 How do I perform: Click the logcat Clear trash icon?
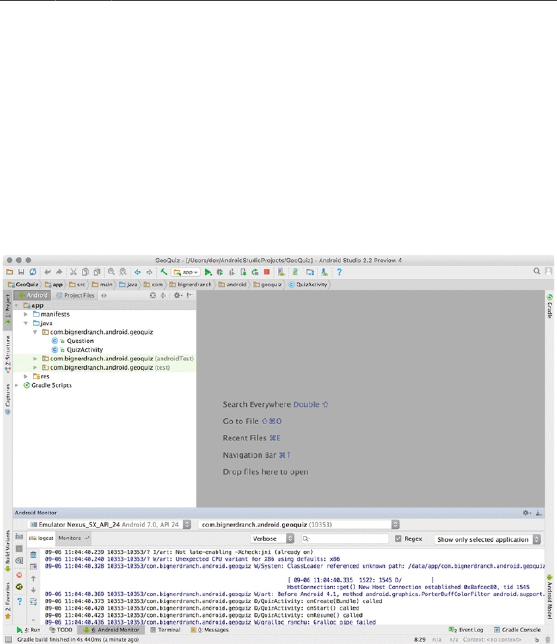pos(33,555)
